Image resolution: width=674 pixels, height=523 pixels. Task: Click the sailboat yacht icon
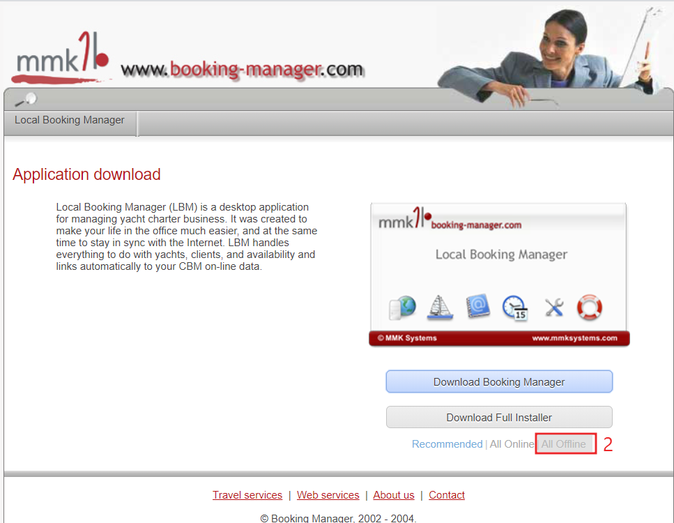[441, 308]
